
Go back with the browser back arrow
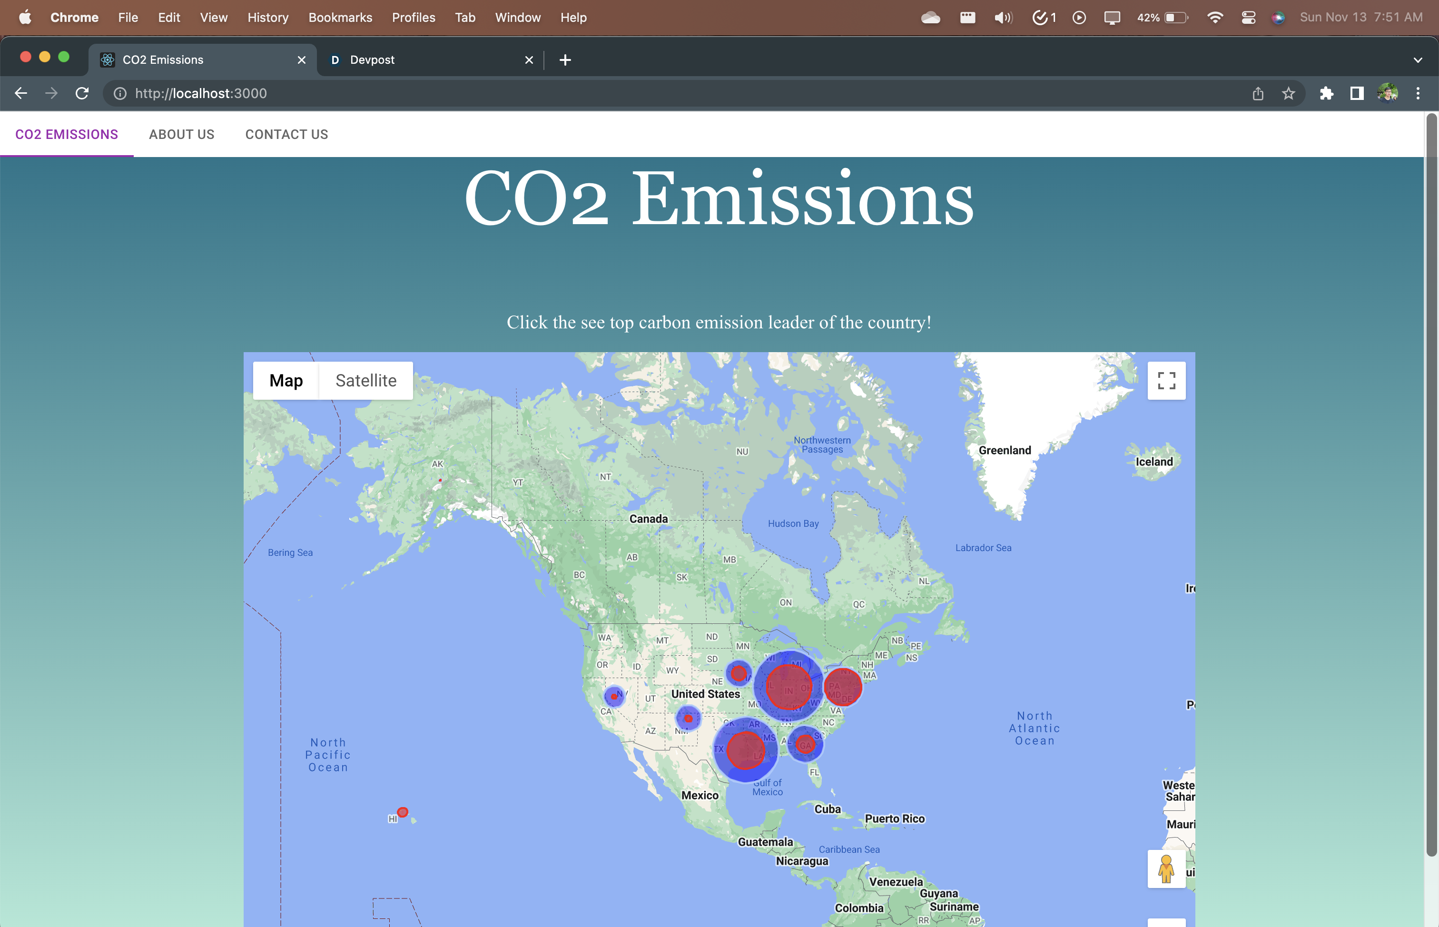tap(21, 93)
